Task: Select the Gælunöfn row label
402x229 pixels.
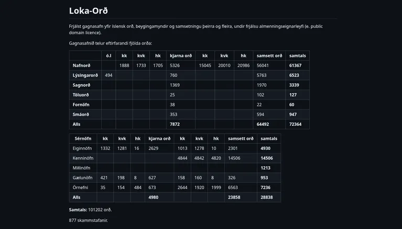Action: (83, 178)
